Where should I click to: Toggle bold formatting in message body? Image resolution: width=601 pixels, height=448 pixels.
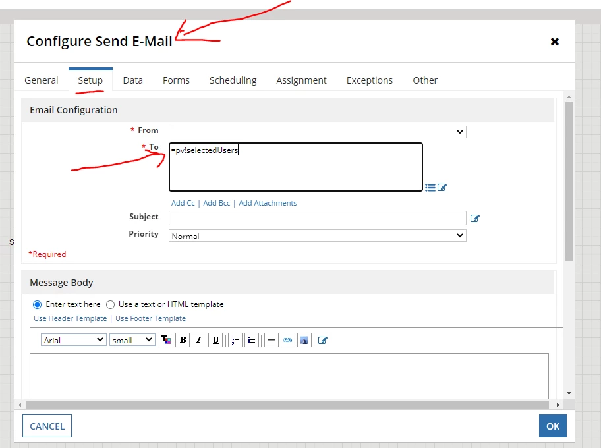pyautogui.click(x=183, y=340)
